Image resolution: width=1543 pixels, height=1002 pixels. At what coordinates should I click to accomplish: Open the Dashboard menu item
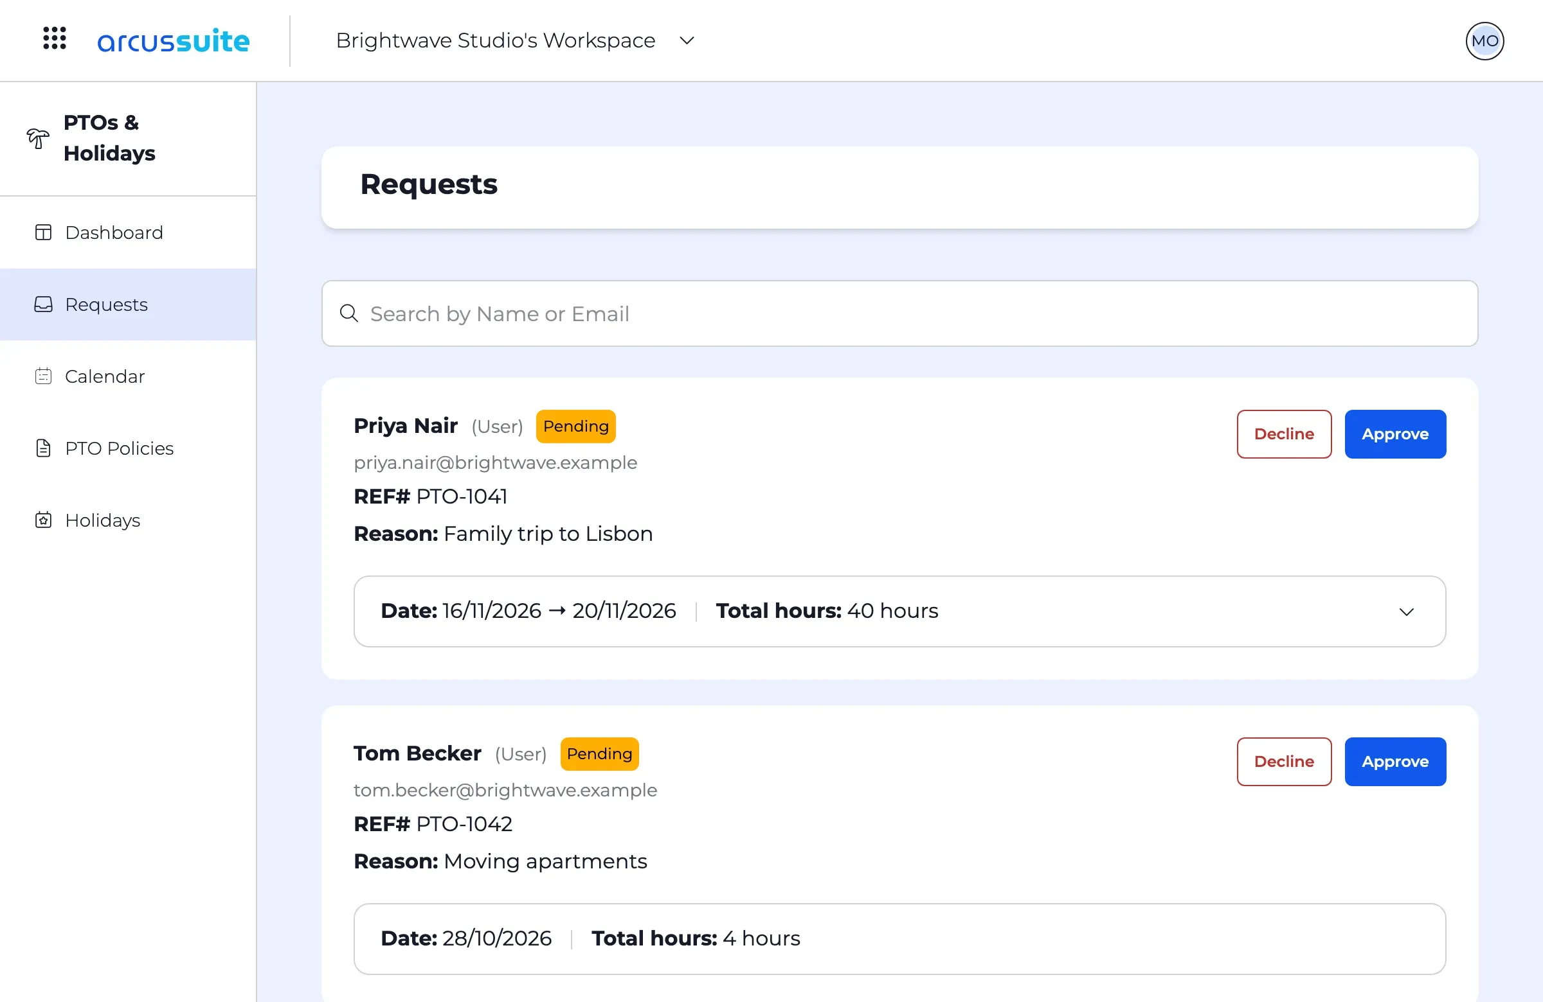(129, 233)
